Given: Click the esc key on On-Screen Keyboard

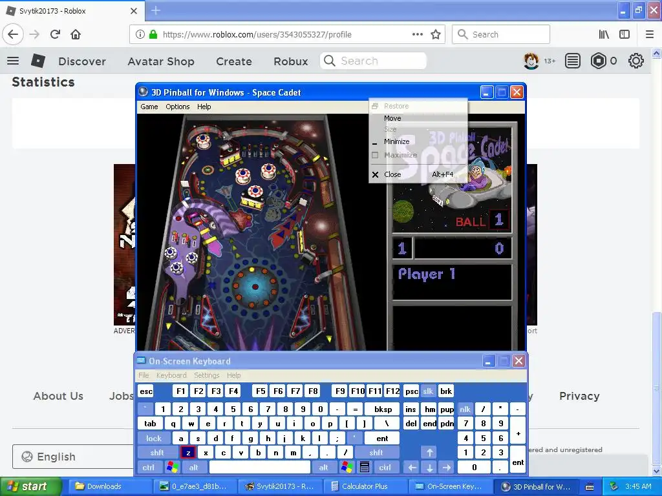Looking at the screenshot, I should pyautogui.click(x=146, y=391).
